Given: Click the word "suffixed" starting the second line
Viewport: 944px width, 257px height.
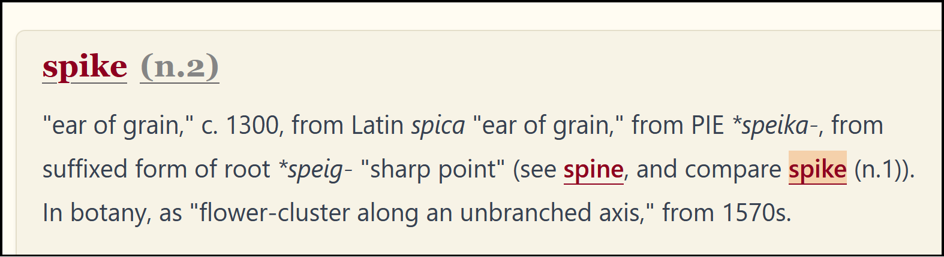Looking at the screenshot, I should click(85, 170).
